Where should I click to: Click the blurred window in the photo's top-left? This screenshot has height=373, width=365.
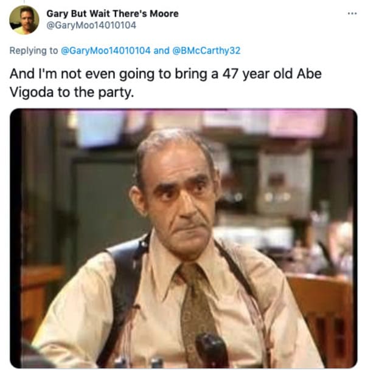(100, 127)
